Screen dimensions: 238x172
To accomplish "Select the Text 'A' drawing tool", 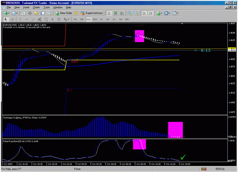I will (53, 19).
